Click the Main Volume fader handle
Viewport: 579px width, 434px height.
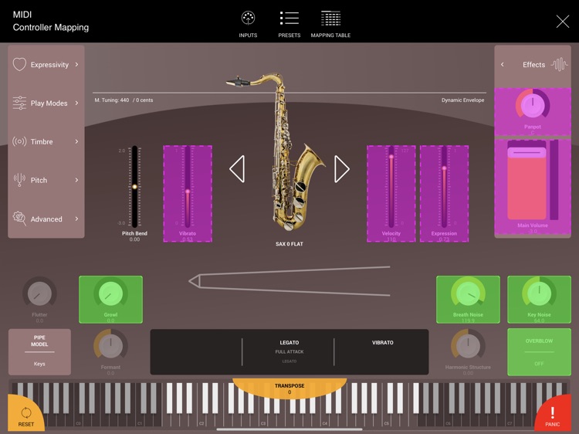point(527,152)
